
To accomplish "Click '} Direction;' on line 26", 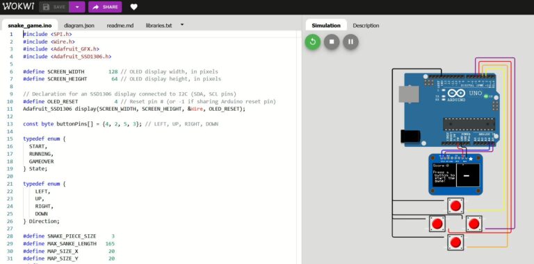I will [x=41, y=221].
